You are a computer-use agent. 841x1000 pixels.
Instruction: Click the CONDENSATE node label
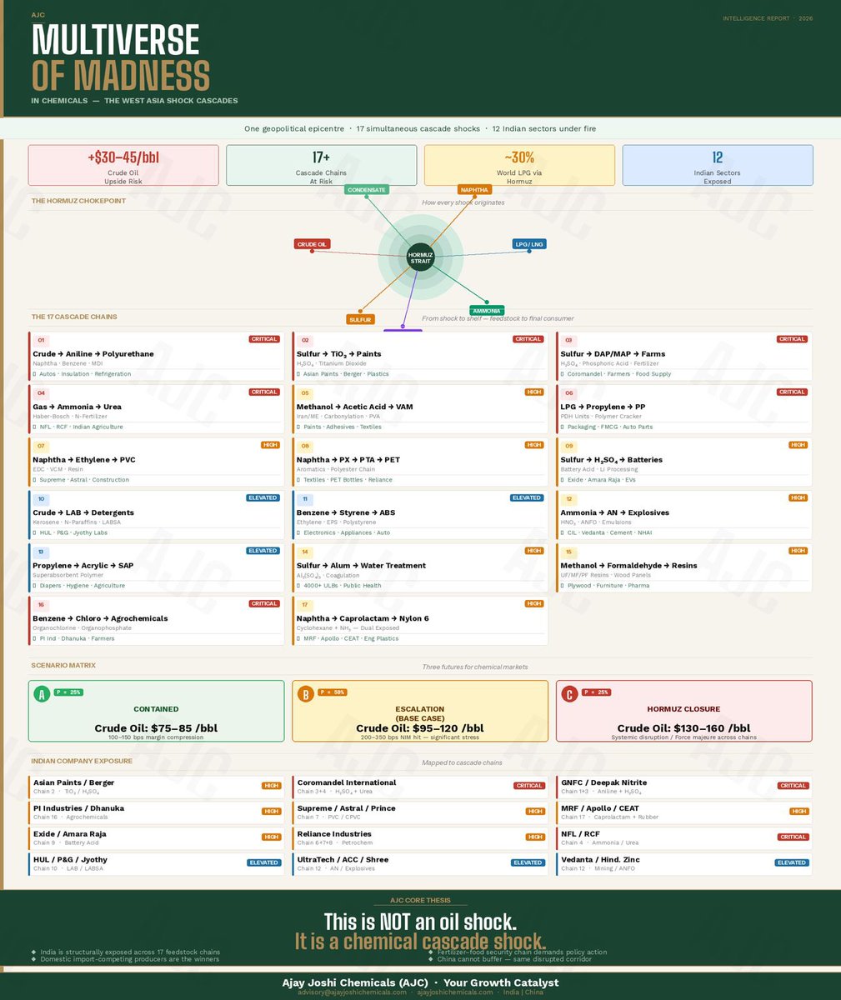367,190
